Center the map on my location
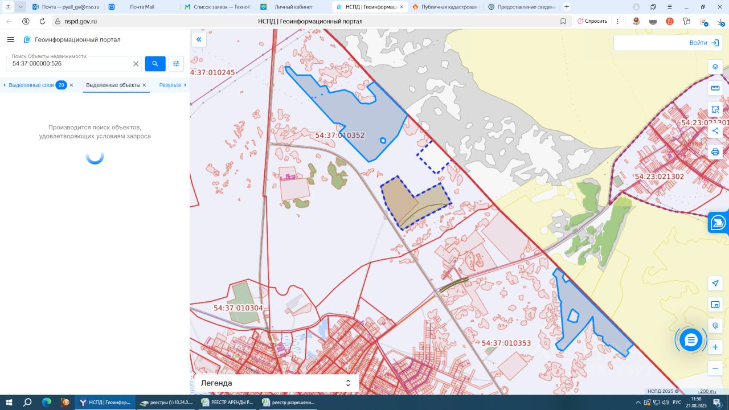 coord(715,284)
